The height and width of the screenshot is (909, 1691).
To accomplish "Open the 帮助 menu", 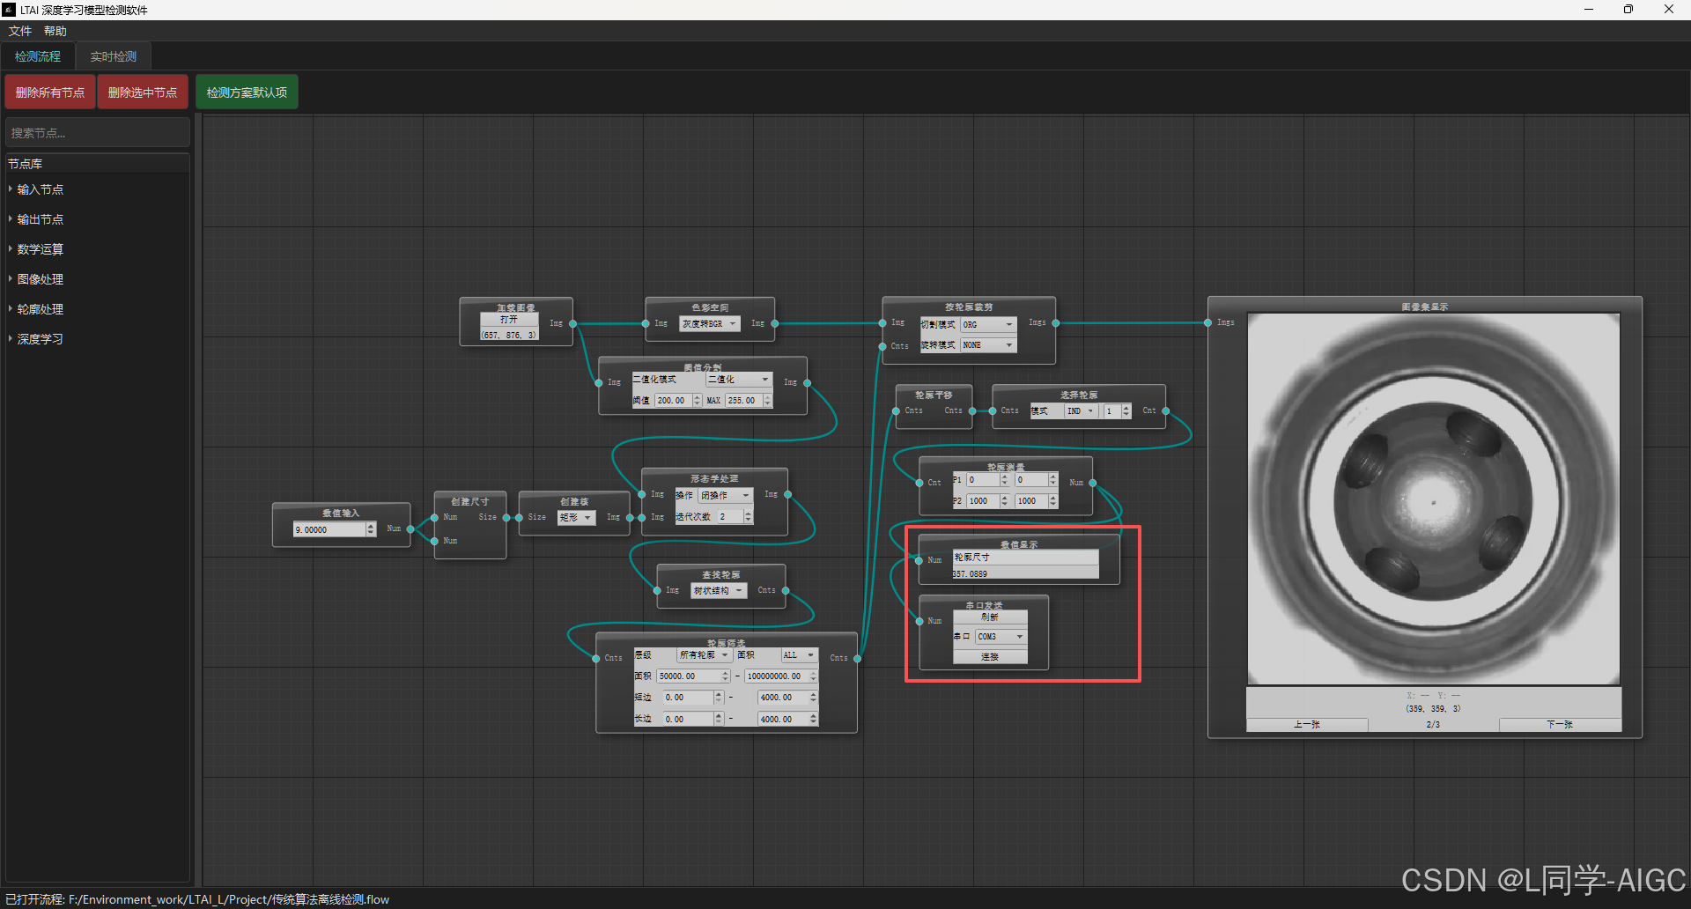I will pyautogui.click(x=55, y=31).
